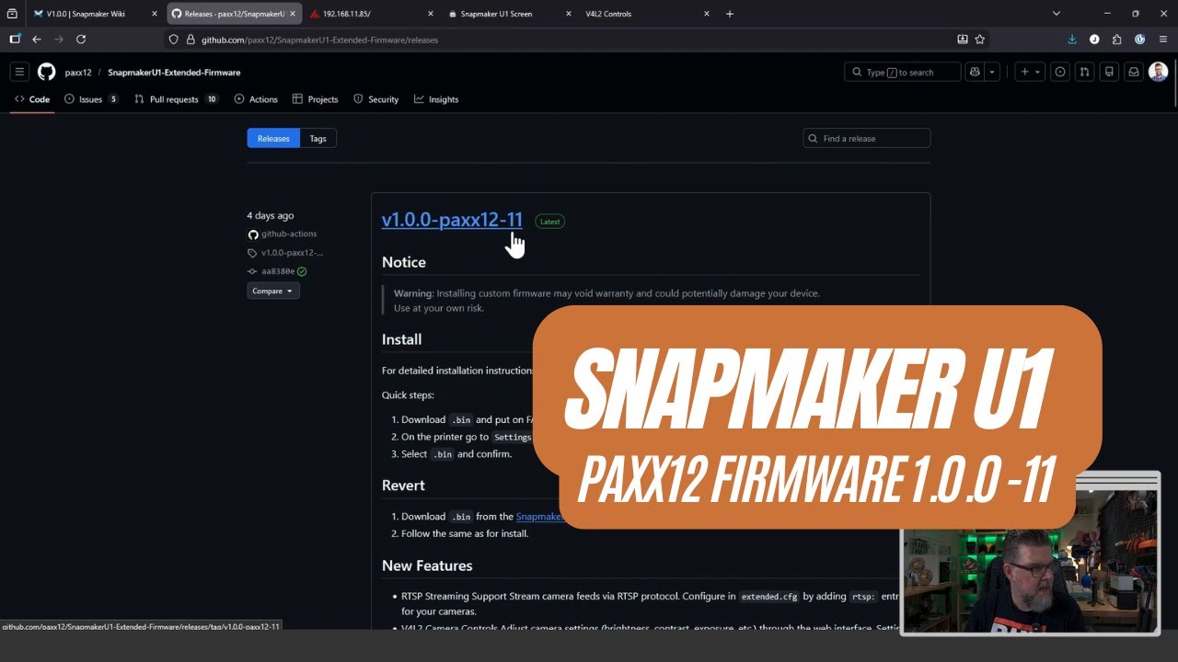Viewport: 1178px width, 662px height.
Task: Bookmark this page with the star icon
Action: tap(980, 40)
